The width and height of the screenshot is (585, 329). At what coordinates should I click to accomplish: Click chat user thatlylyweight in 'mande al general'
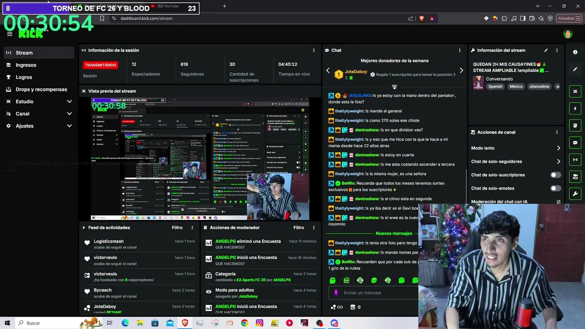tap(349, 111)
